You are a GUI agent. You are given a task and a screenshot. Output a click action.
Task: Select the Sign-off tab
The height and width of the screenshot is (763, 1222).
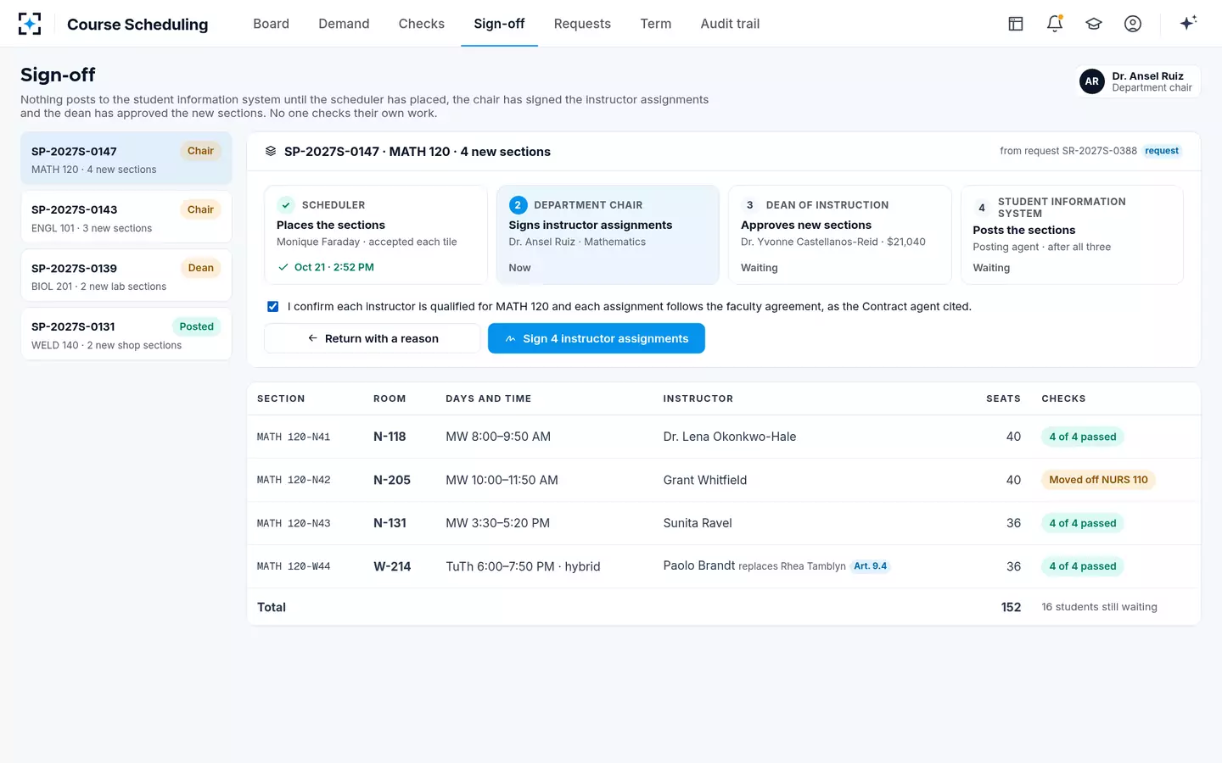click(499, 24)
